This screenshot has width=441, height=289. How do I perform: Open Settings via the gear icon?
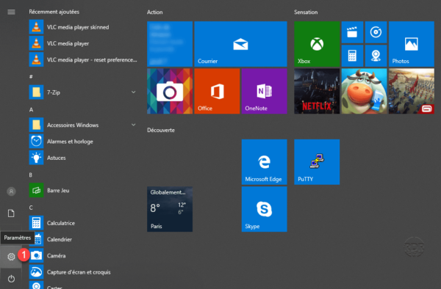coord(11,257)
